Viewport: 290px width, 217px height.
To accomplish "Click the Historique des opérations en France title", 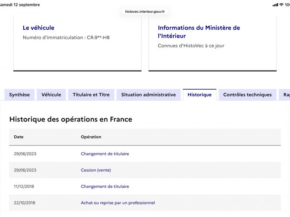I will pyautogui.click(x=71, y=119).
